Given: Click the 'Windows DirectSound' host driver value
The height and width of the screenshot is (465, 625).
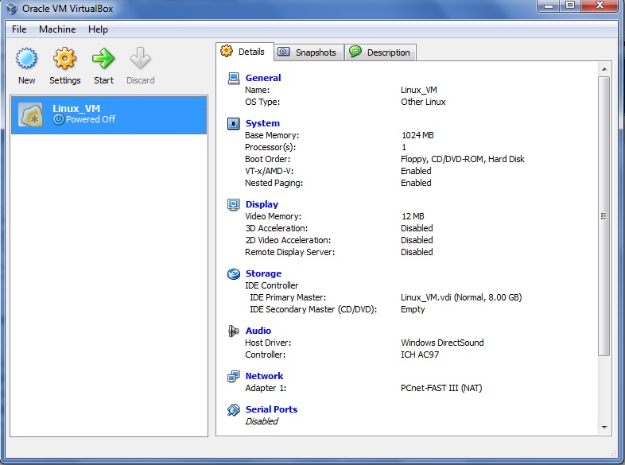Looking at the screenshot, I should (x=442, y=343).
